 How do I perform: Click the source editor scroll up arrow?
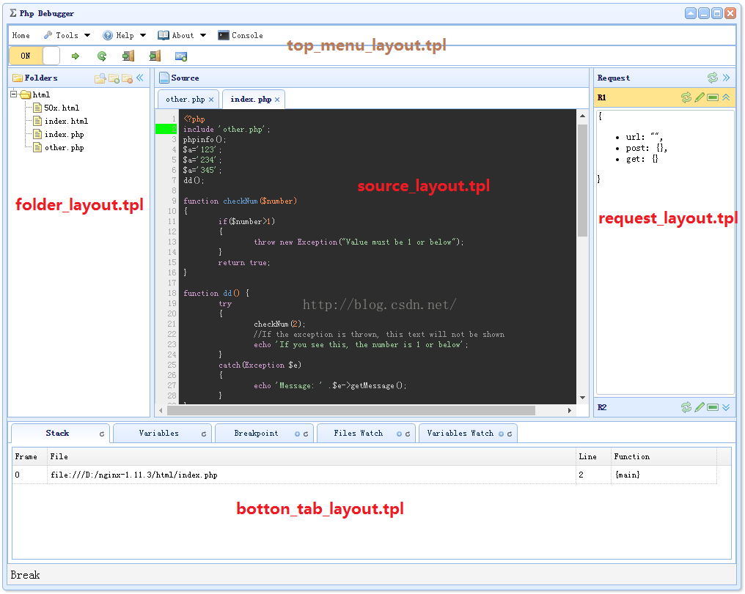click(582, 116)
